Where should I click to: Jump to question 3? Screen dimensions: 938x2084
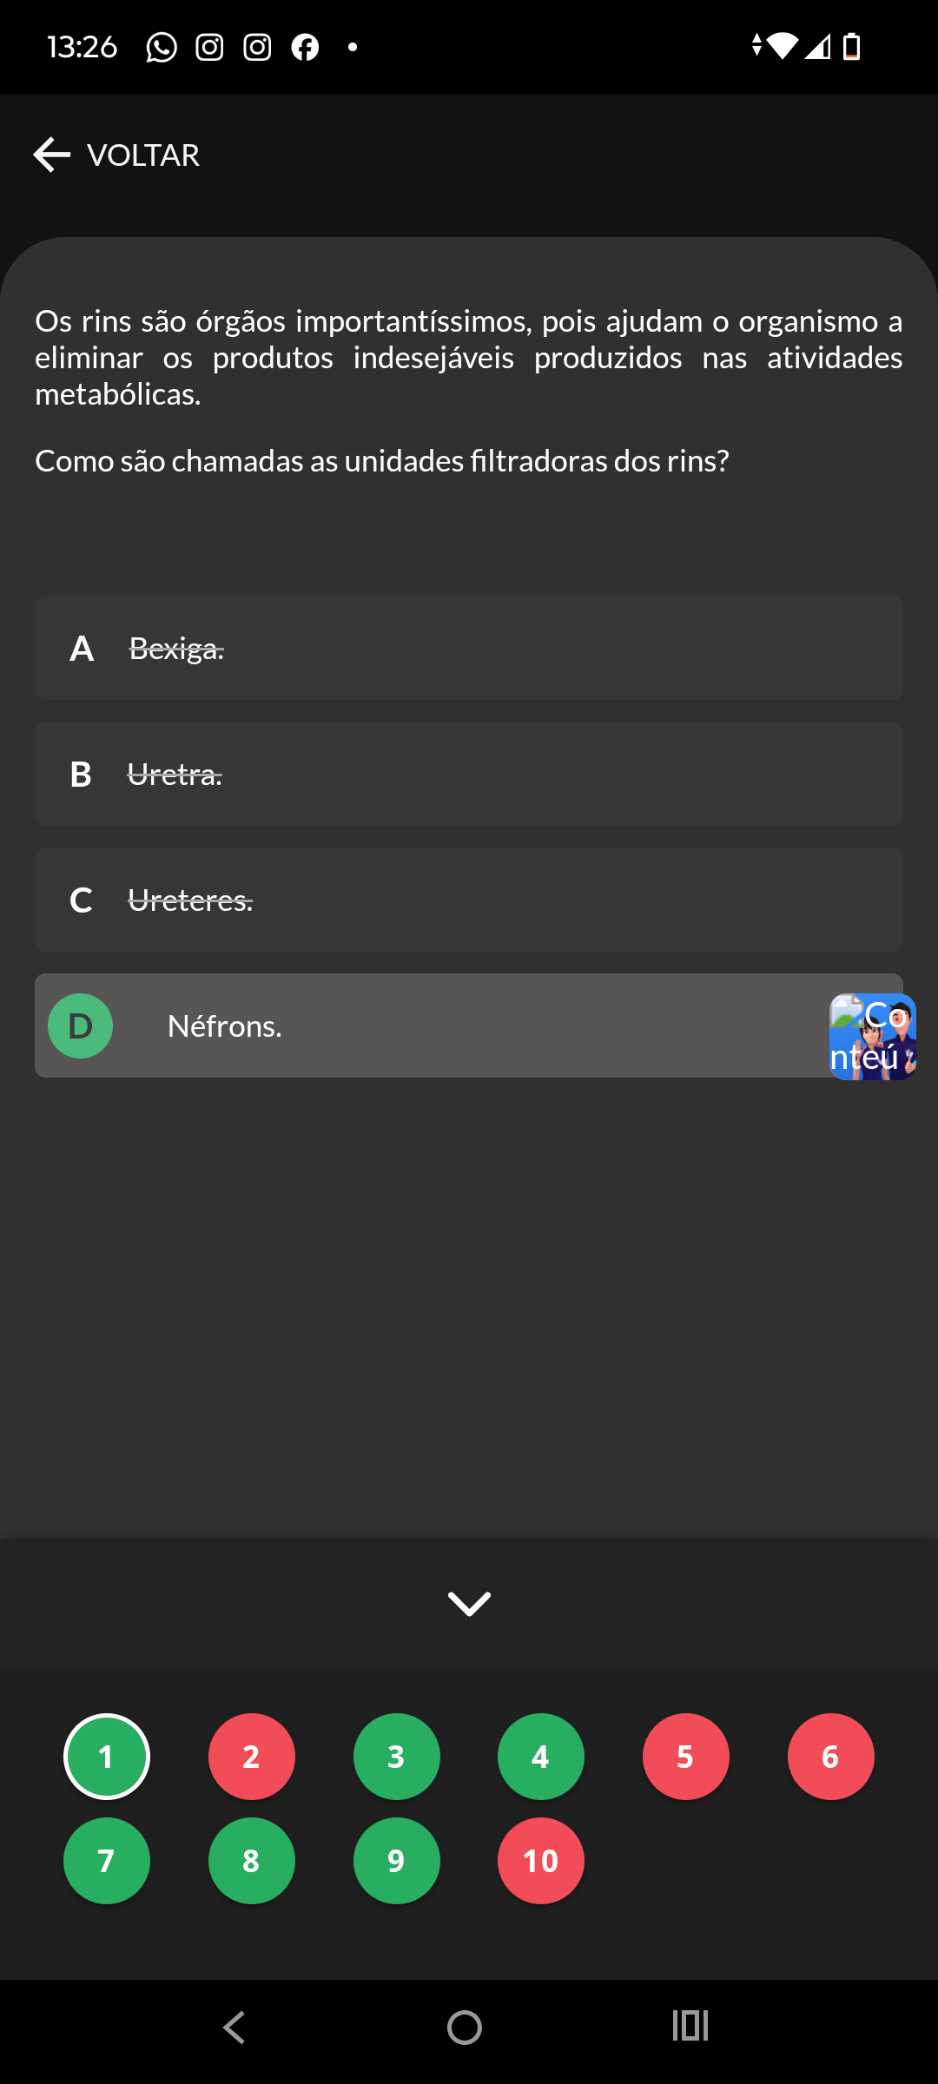tap(397, 1757)
